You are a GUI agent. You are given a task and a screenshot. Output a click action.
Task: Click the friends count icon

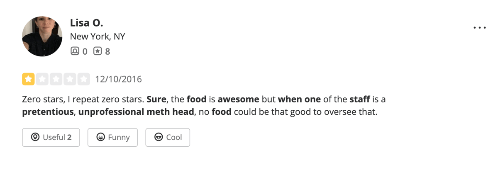[x=75, y=51]
